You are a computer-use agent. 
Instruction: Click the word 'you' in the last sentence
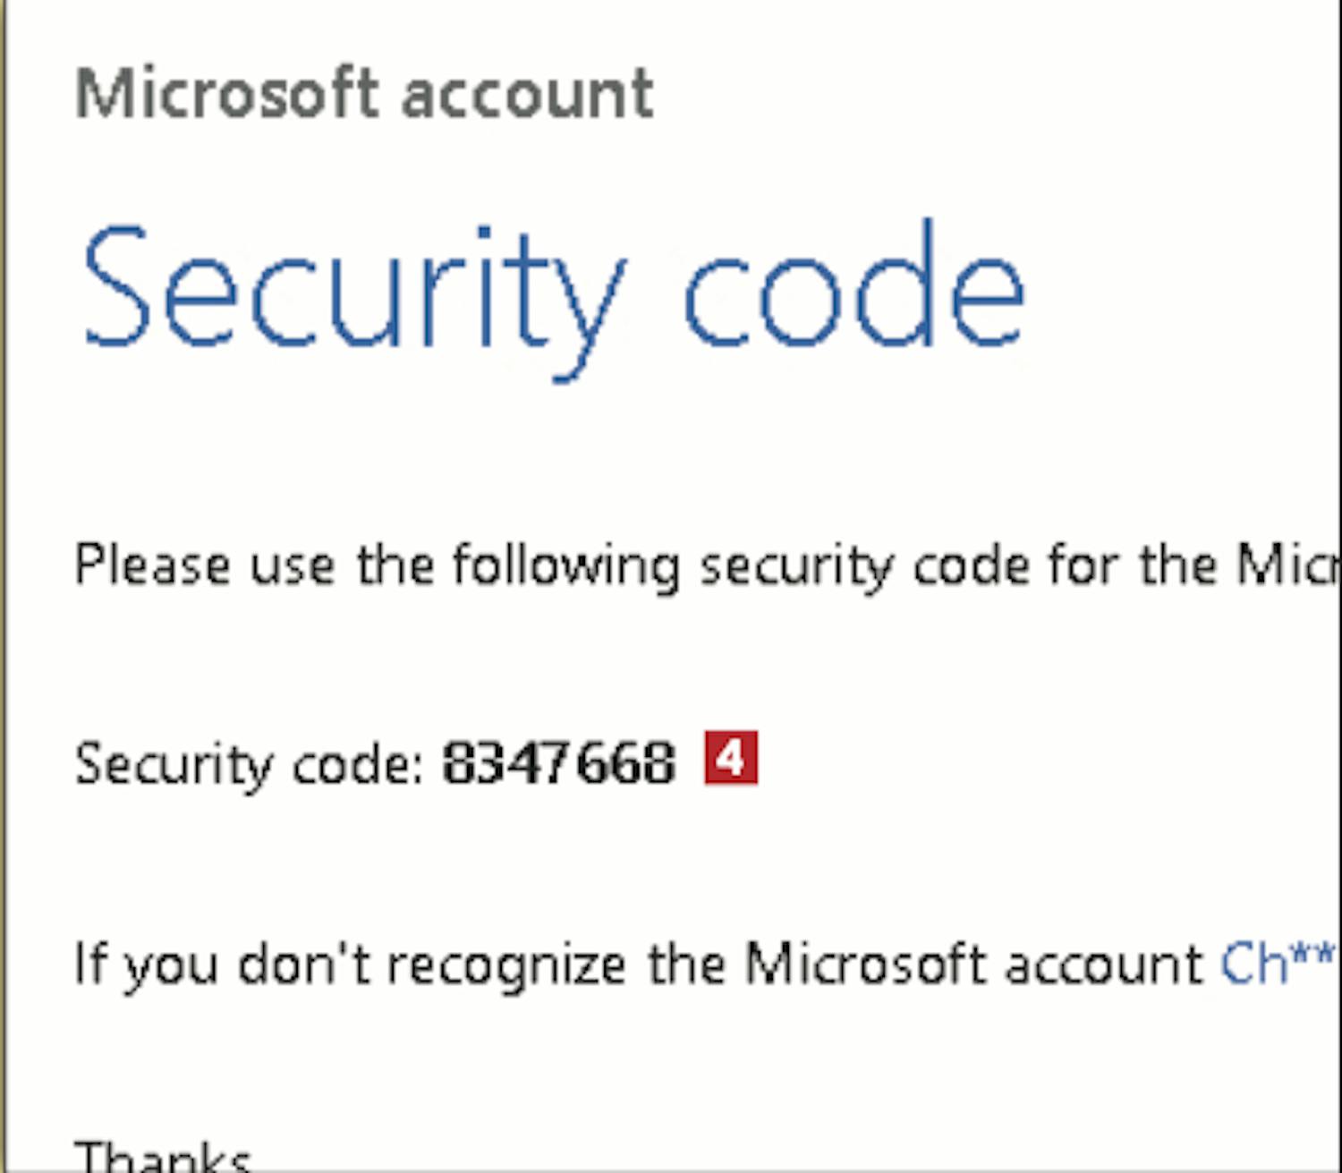pos(171,966)
